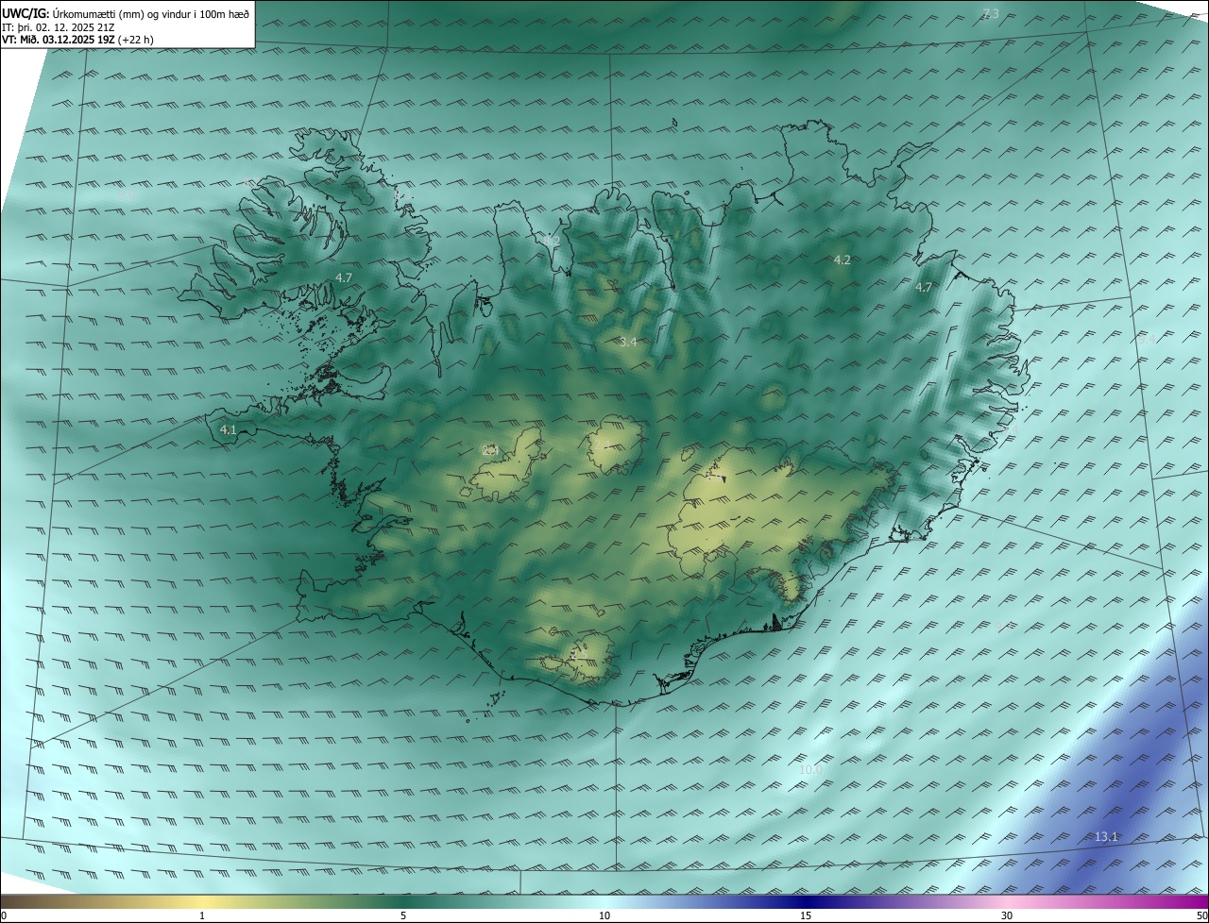Click the UWC/IG Úrkomumætti title line
The height and width of the screenshot is (923, 1209).
click(x=126, y=13)
